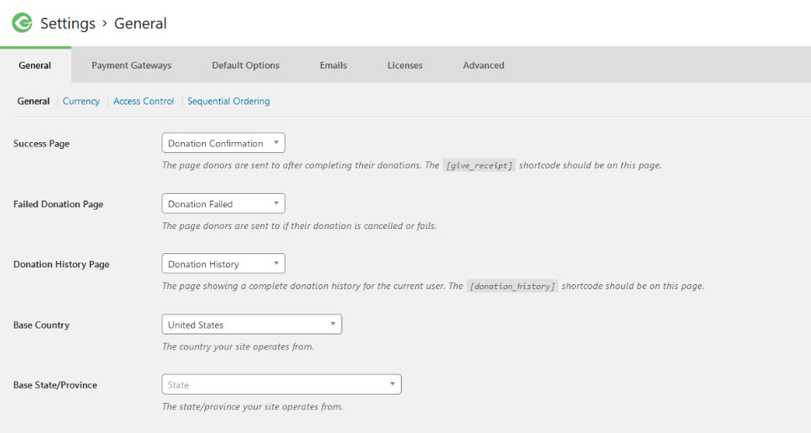This screenshot has width=811, height=433.
Task: Click the [donation_history] shortcode text
Action: pyautogui.click(x=511, y=286)
